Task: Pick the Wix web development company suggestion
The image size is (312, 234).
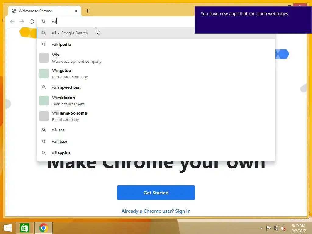Action: click(156, 58)
